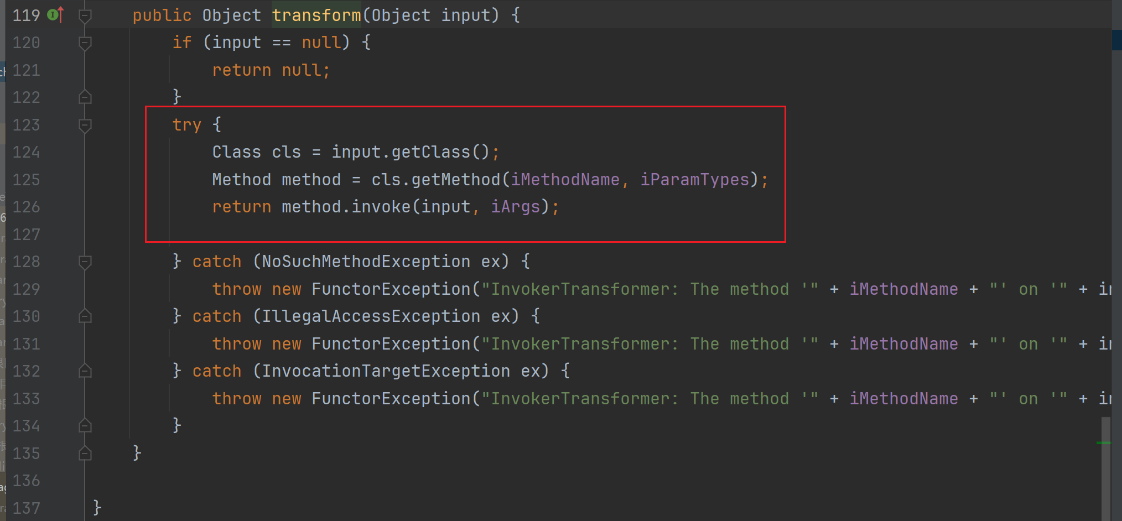The width and height of the screenshot is (1122, 521).
Task: Click InvocationTargetException in the catch clause
Action: click(x=386, y=371)
